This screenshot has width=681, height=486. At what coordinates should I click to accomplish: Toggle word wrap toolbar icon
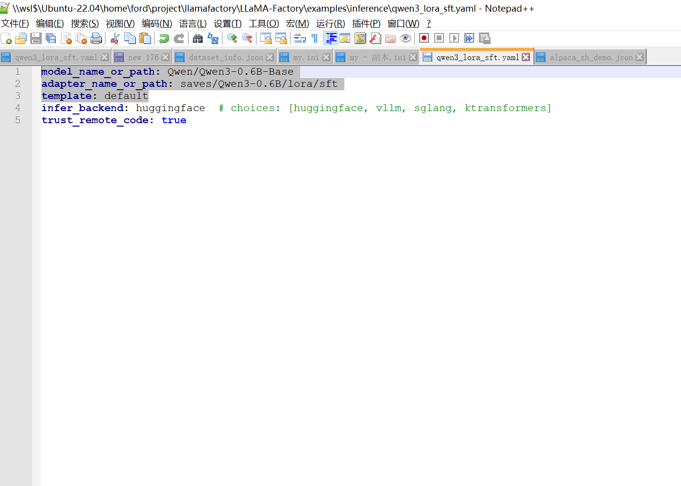pyautogui.click(x=300, y=38)
